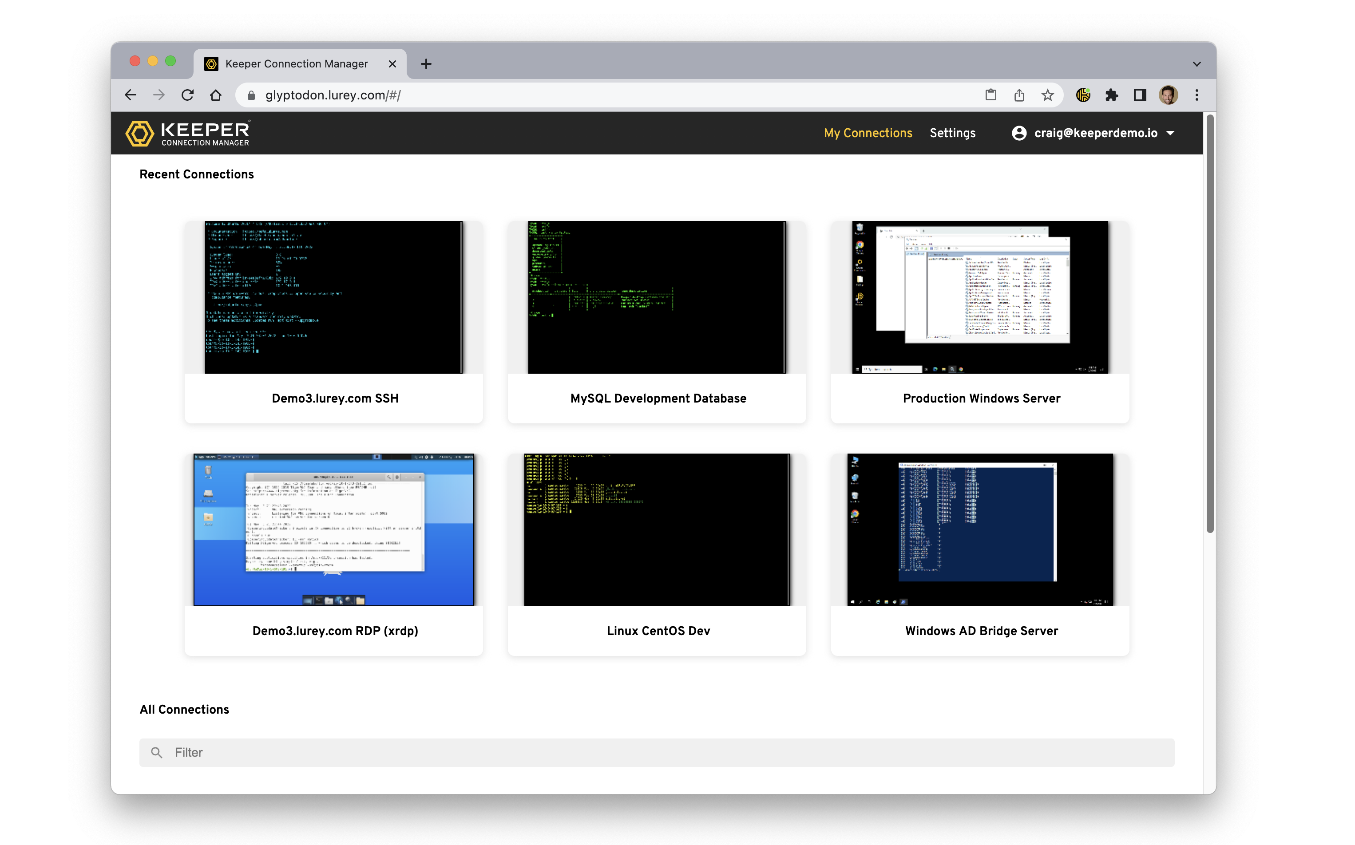Click the Keeper Connection Manager logo

(x=188, y=134)
